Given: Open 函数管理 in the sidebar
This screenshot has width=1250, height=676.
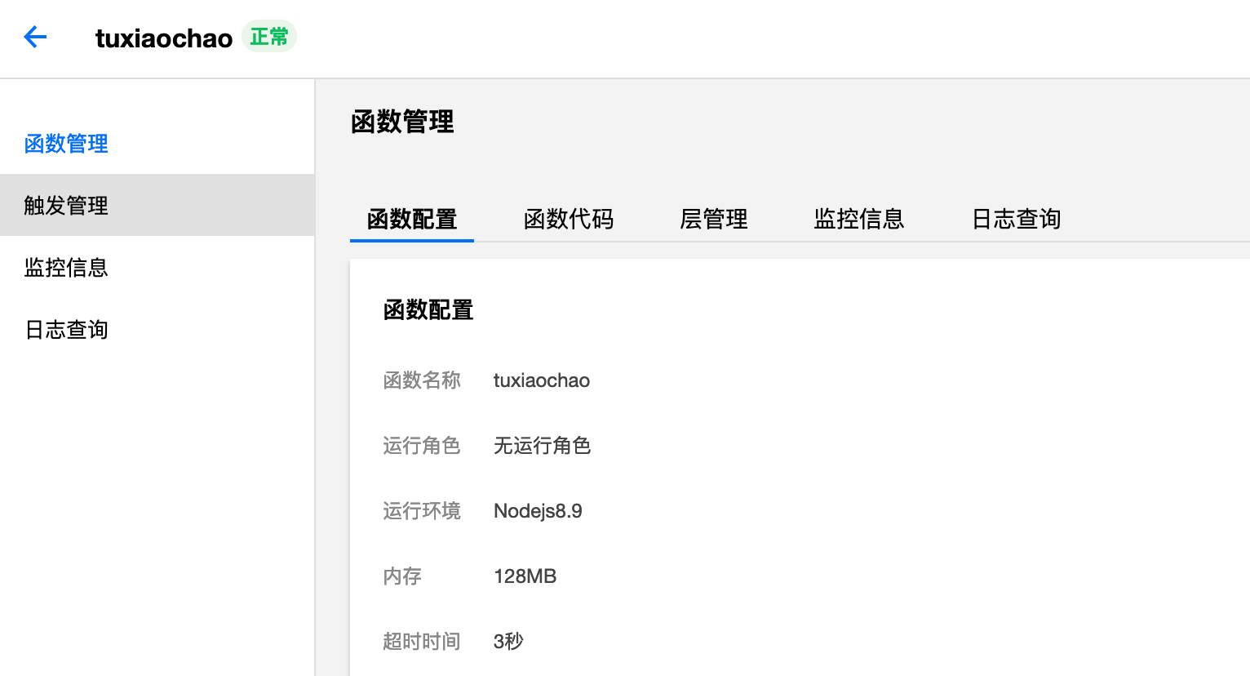Looking at the screenshot, I should [66, 144].
